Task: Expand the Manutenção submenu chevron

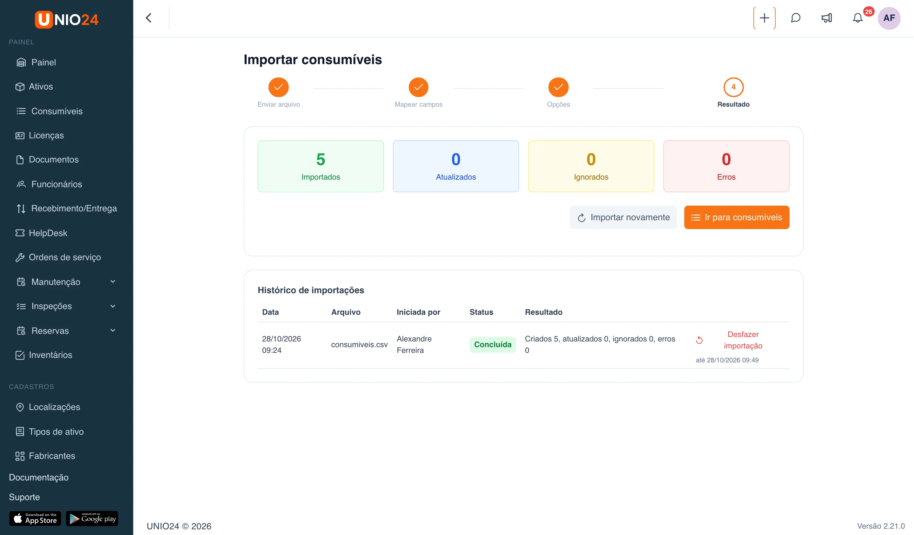Action: pos(113,281)
